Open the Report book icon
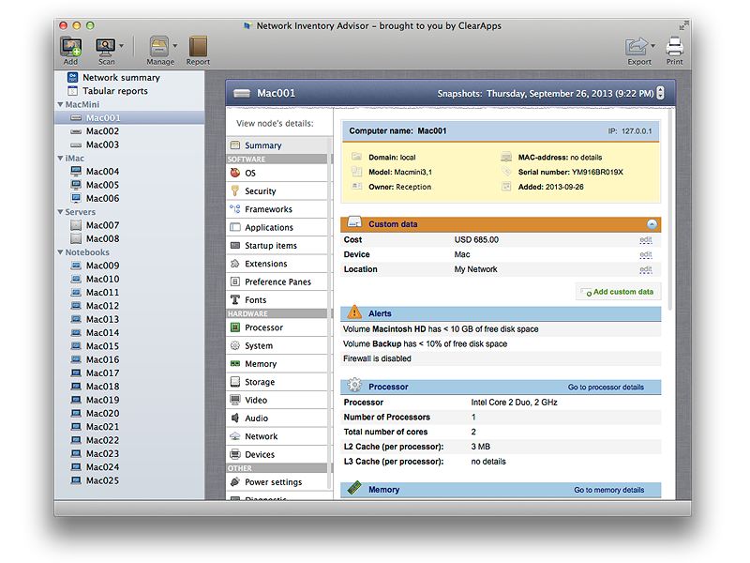Screen dimensions: 750x563 [x=198, y=46]
